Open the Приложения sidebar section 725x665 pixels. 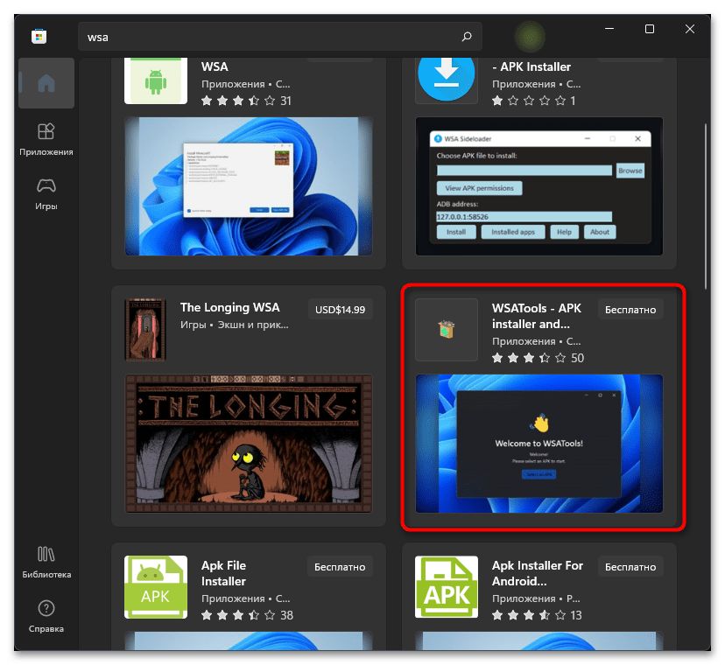(x=46, y=139)
